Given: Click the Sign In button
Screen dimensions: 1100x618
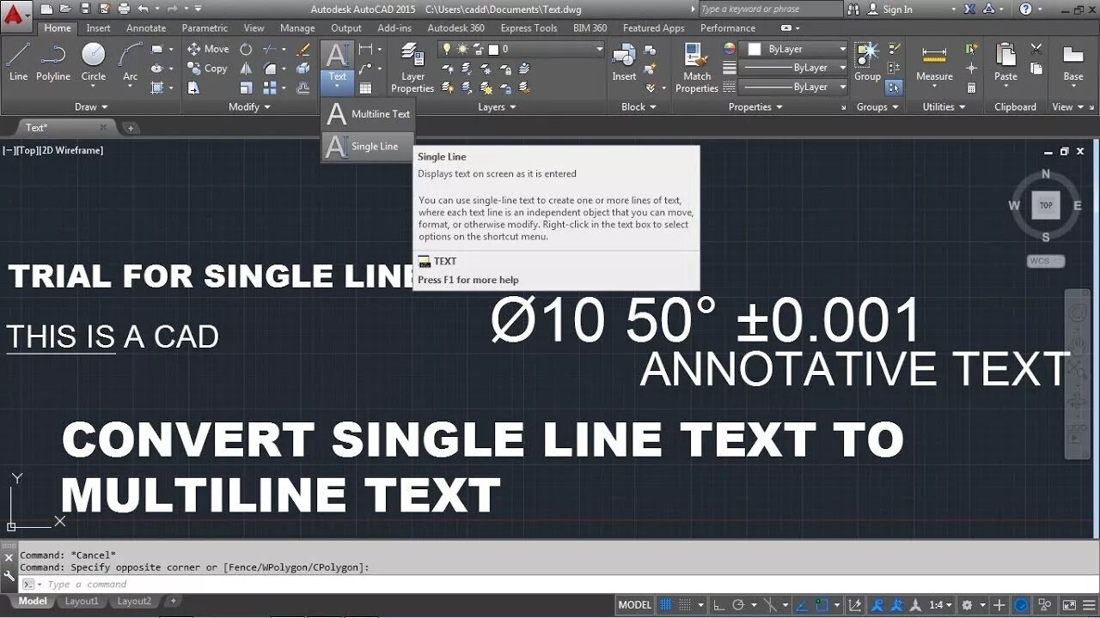Looking at the screenshot, I should tap(890, 9).
